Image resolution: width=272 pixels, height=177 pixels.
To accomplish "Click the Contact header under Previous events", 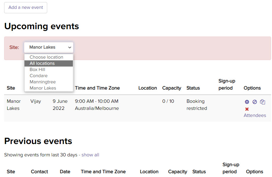I will (x=39, y=171).
